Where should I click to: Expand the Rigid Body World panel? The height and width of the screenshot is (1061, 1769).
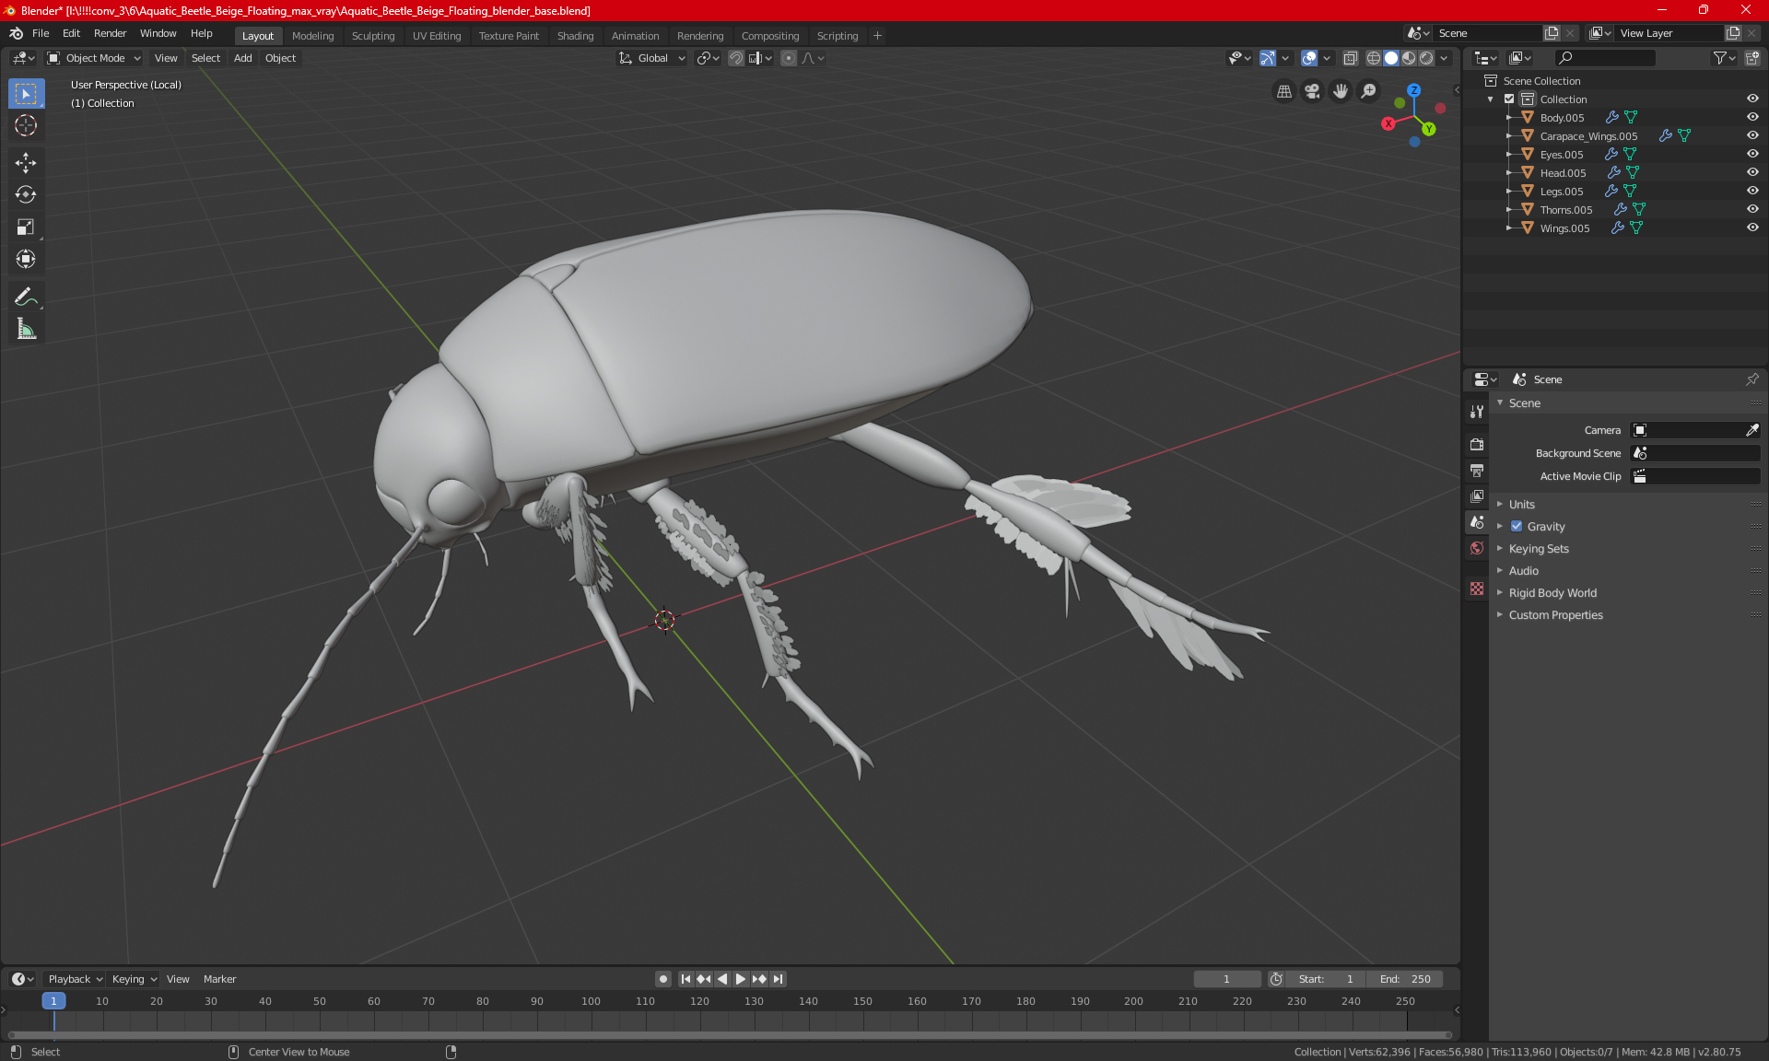click(1552, 593)
